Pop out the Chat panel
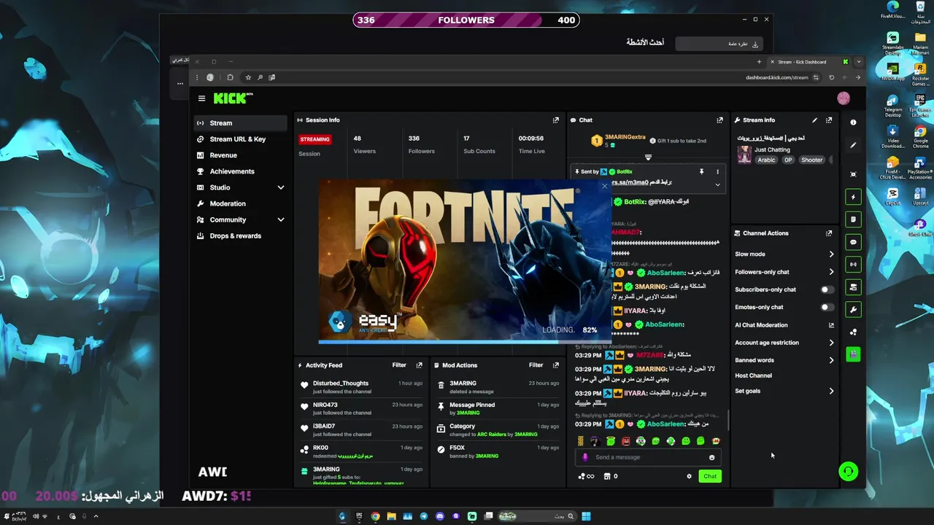Viewport: 934px width, 525px height. (x=719, y=120)
